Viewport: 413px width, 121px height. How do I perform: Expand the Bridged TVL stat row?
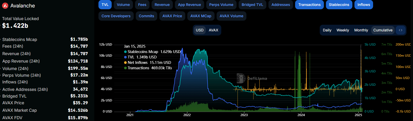point(15,96)
